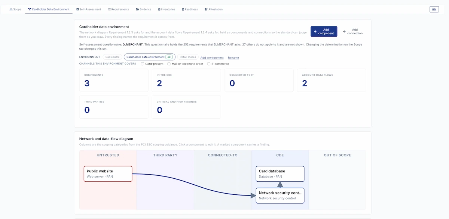Click the THIRD PARTY column header
The width and height of the screenshot is (449, 219).
point(165,155)
